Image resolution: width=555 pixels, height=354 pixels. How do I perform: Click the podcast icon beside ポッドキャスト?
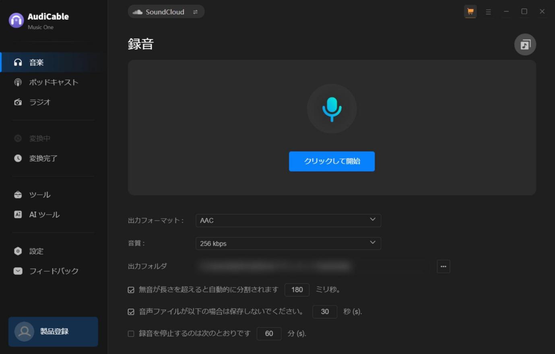click(18, 82)
